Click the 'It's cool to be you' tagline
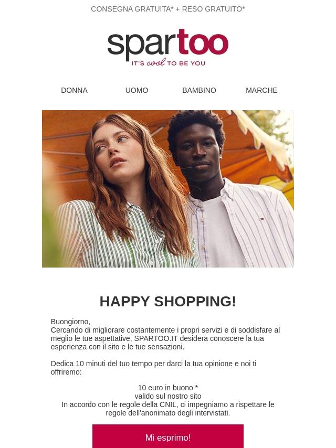 [x=168, y=62]
